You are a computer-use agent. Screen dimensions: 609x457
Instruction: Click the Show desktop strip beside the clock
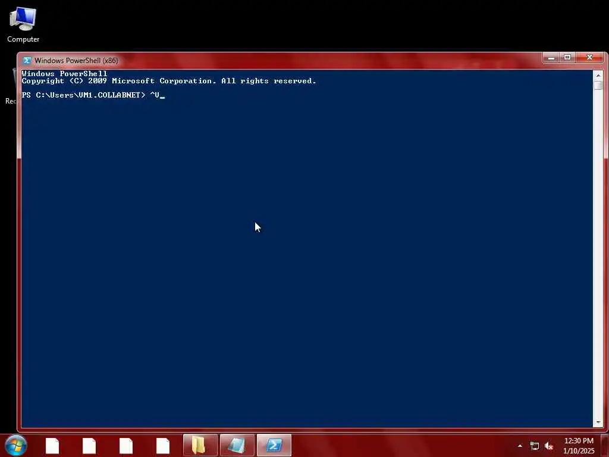(605, 445)
